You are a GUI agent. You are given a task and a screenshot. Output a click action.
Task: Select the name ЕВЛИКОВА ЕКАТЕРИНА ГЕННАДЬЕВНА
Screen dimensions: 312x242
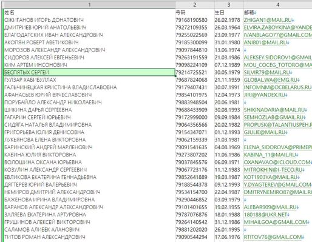[x=50, y=177]
